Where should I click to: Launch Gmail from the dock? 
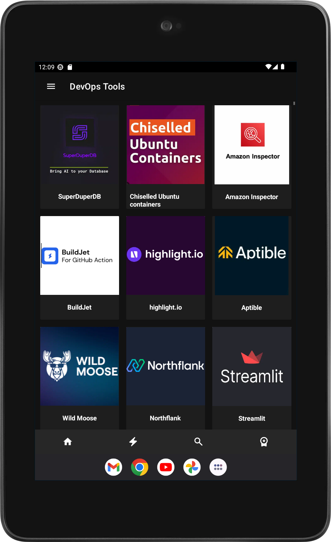(x=113, y=467)
